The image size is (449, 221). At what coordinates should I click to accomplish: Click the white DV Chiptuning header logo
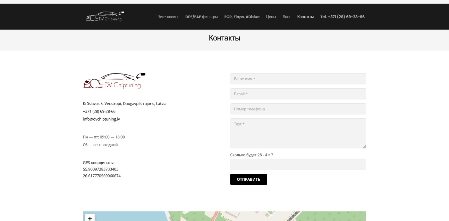105,16
